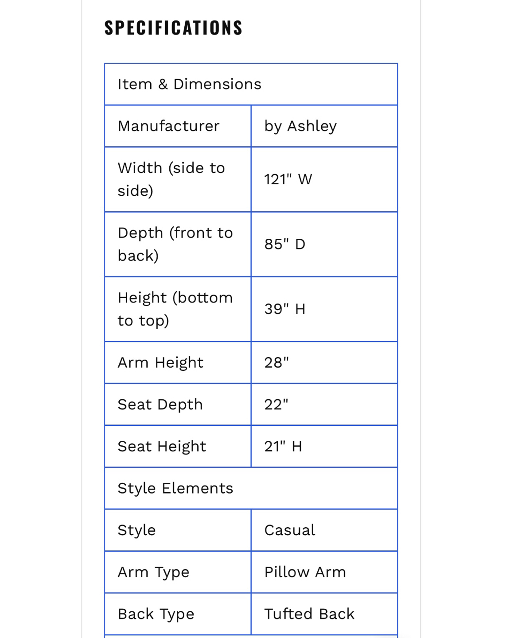This screenshot has width=518, height=638.
Task: Select the 22" seat depth value
Action: pos(276,405)
